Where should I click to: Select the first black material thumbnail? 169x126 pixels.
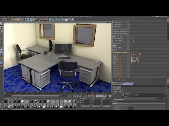pos(6,102)
